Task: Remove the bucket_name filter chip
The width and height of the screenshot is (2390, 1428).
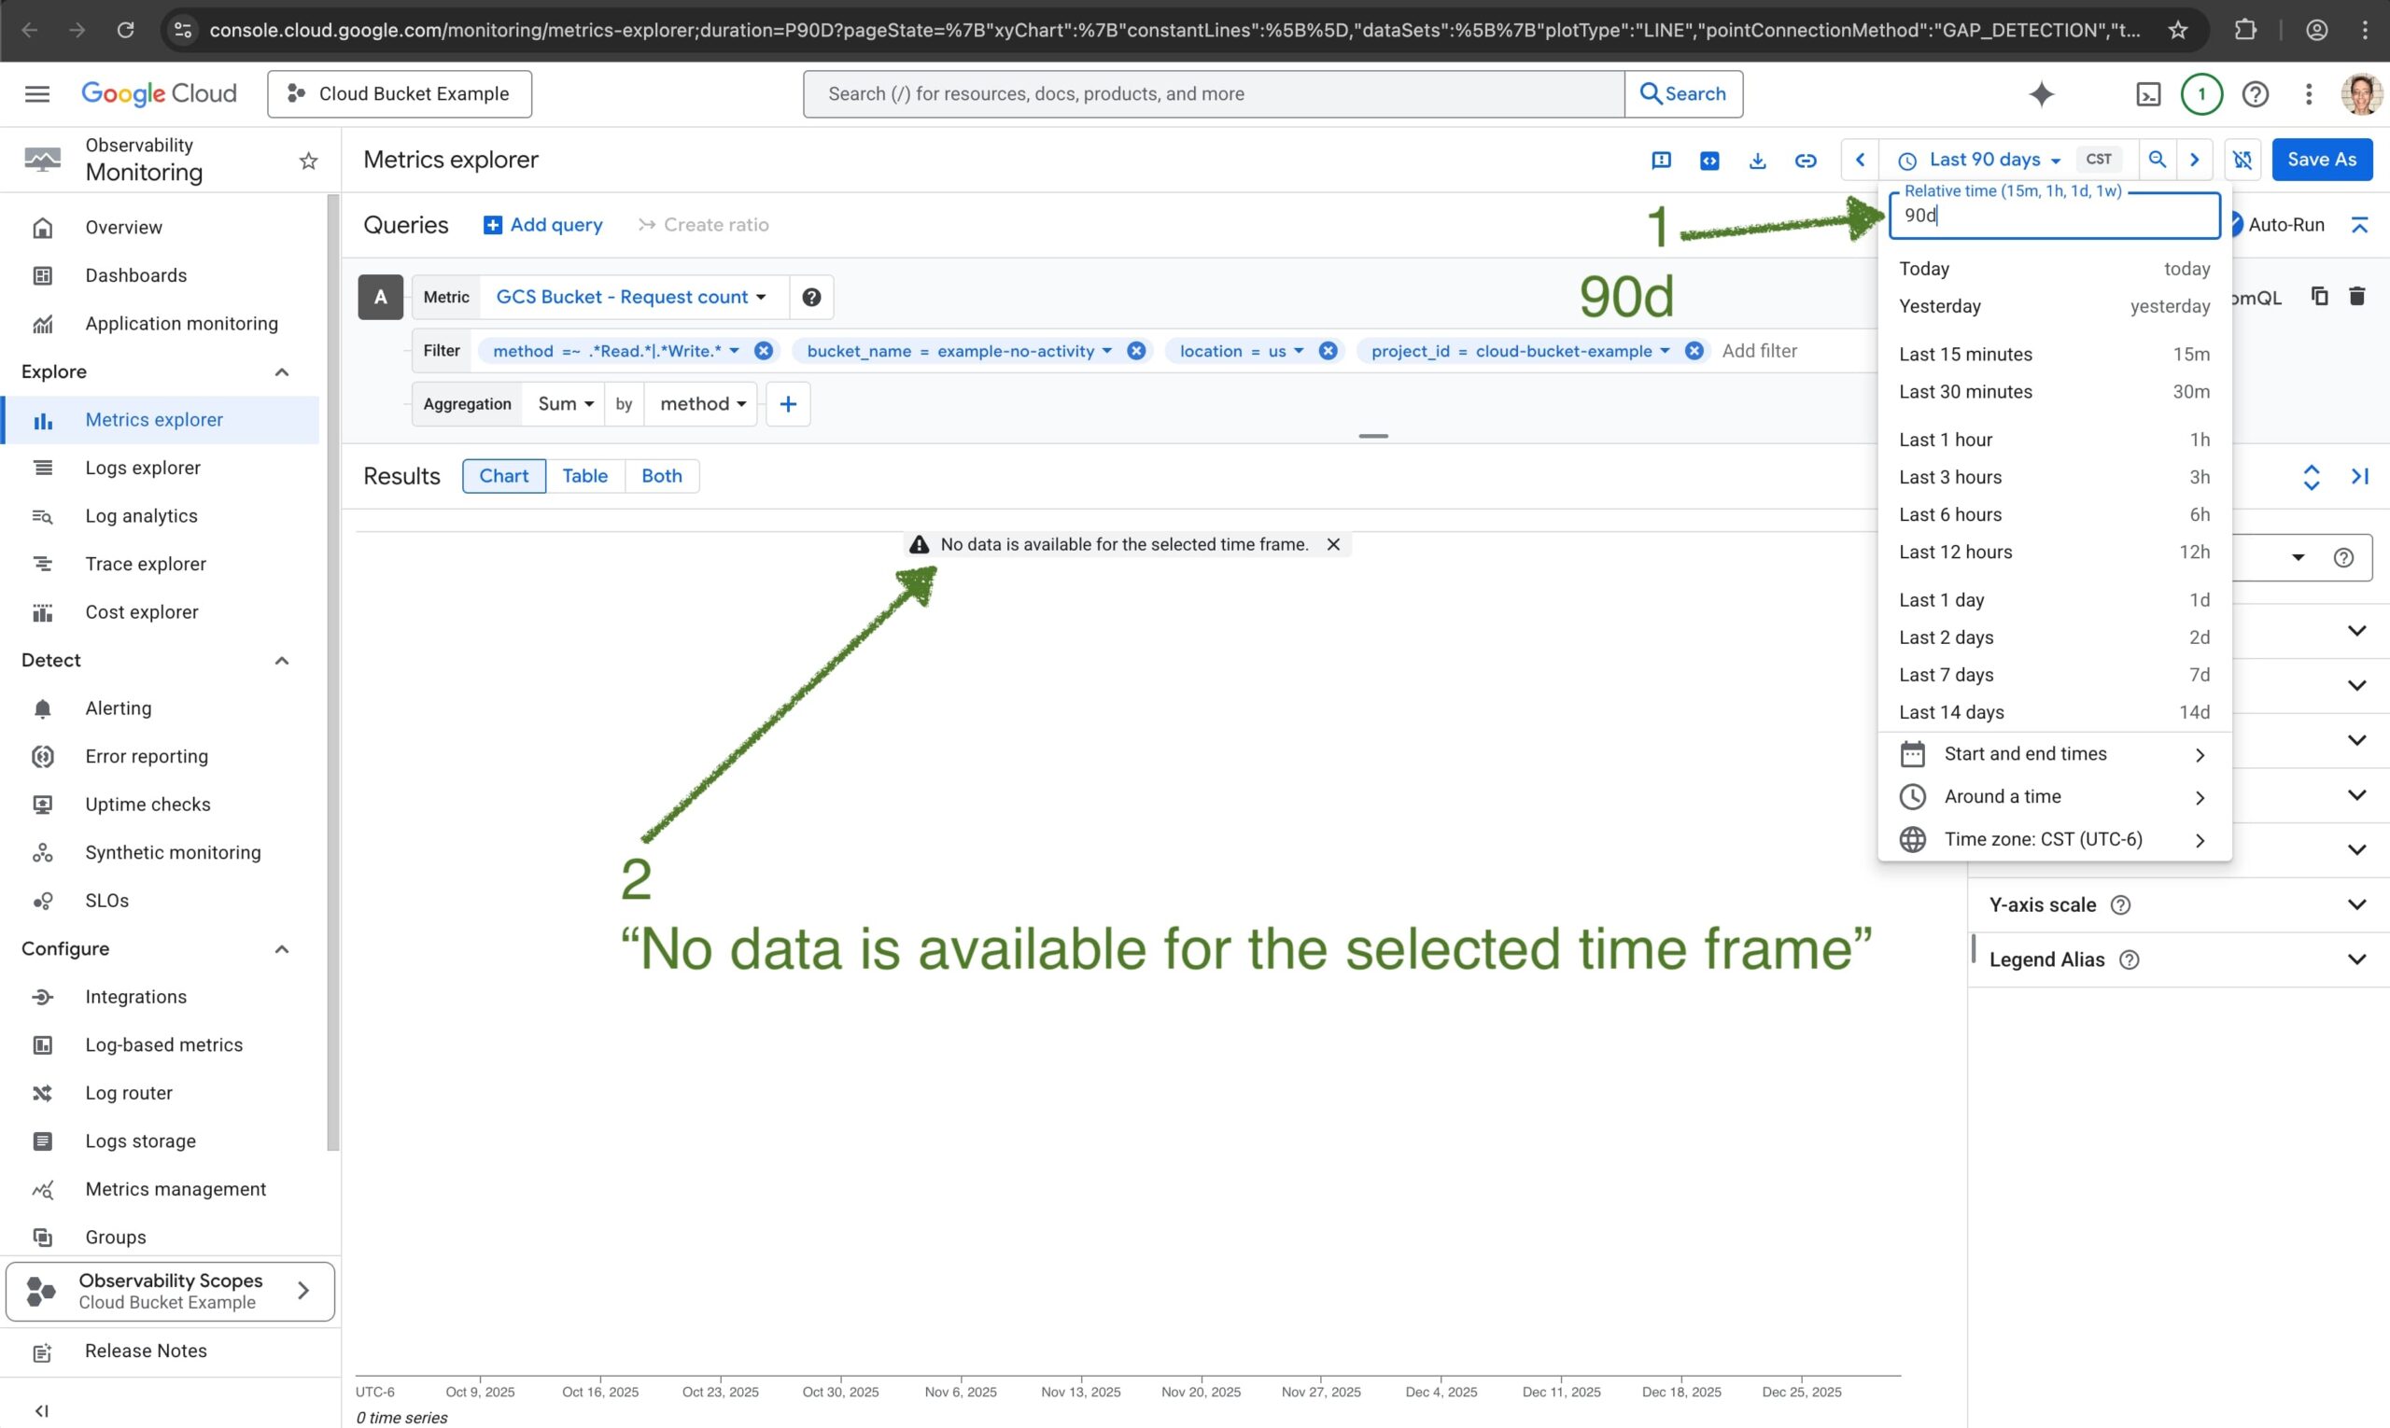Action: (x=1136, y=351)
